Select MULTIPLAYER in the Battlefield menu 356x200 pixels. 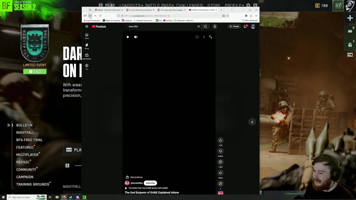(x=27, y=155)
